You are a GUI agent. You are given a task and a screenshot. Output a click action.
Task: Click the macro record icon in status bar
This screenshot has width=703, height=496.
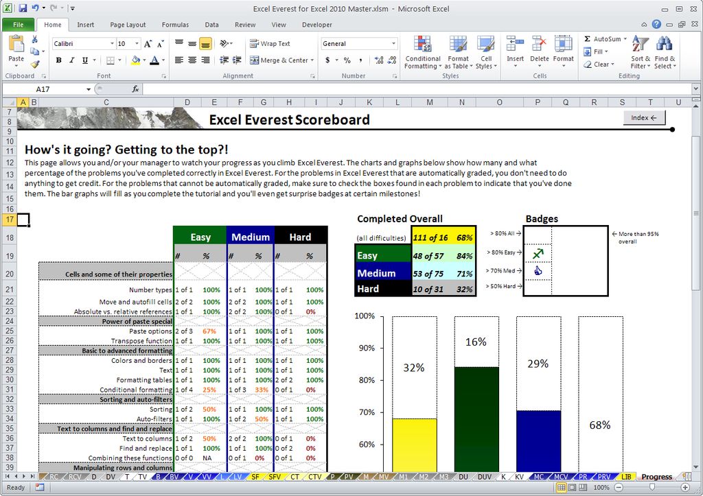click(39, 488)
